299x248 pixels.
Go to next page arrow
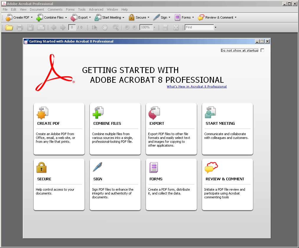pyautogui.click(x=63, y=27)
